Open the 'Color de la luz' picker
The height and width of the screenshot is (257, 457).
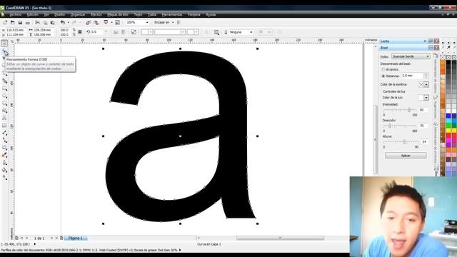tap(423, 98)
